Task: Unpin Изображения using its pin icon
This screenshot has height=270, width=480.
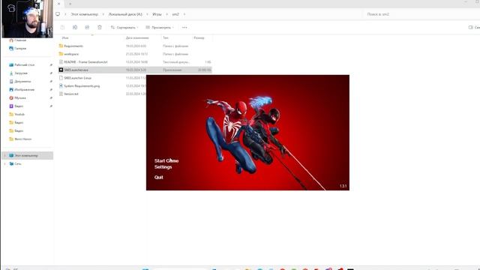Action: (51, 90)
